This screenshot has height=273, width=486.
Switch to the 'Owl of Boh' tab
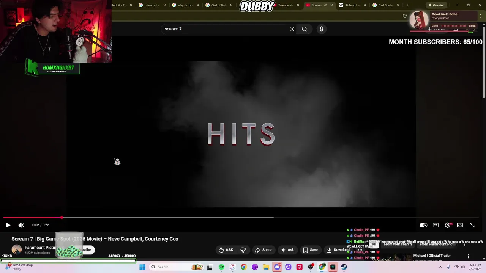click(219, 5)
